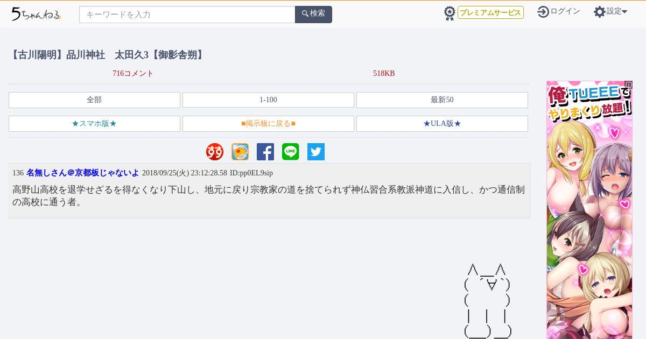Click the 検索 search button
Screen dimensions: 646x339
313,15
